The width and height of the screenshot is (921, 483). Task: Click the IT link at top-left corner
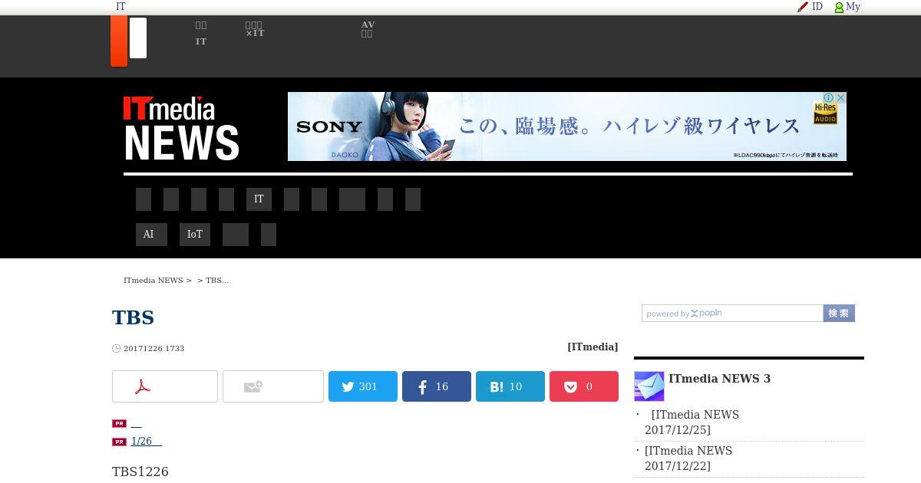pos(120,7)
